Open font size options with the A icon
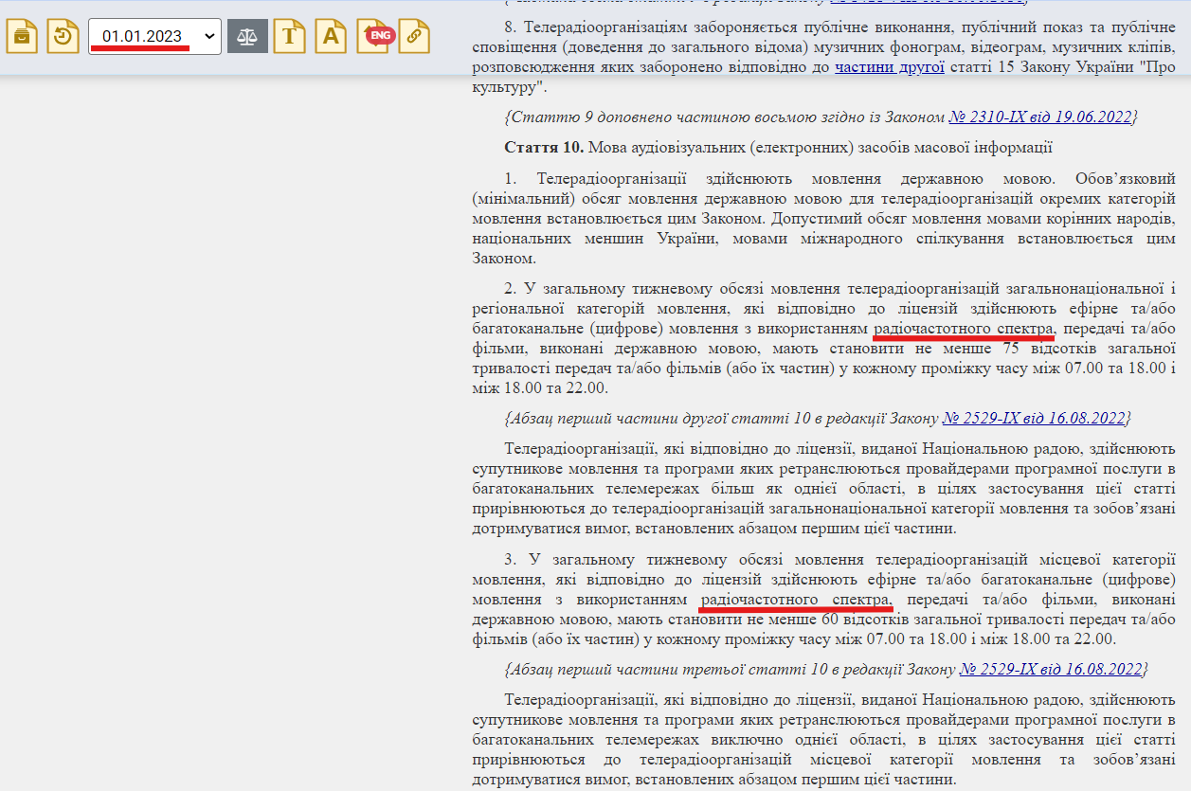The image size is (1191, 791). 330,35
